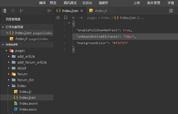Click 切后台 in the top toolbar

click(x=87, y=3)
